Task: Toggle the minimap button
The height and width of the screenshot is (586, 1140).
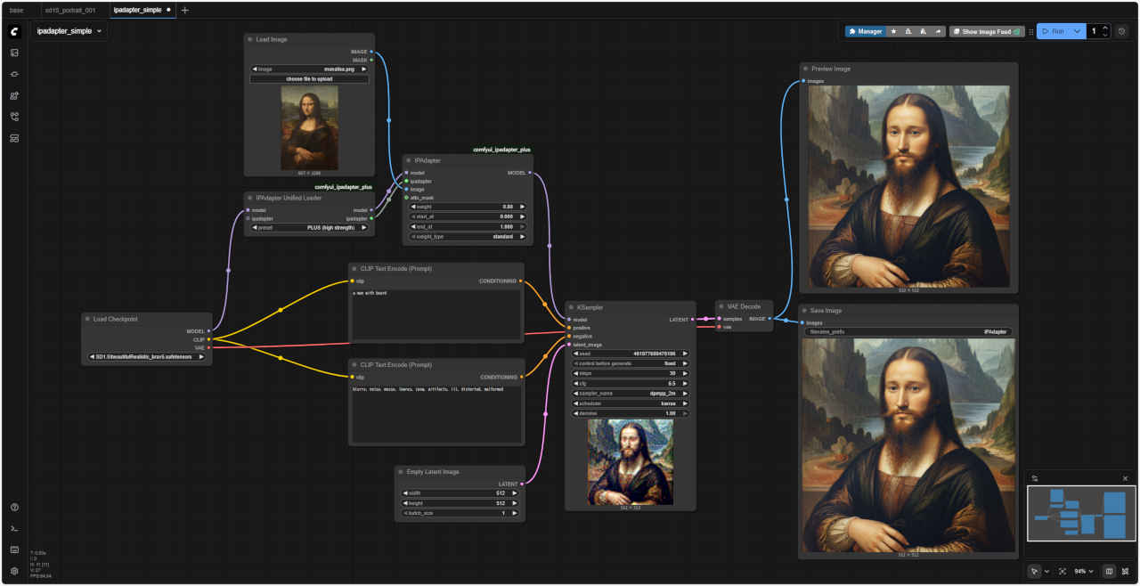Action: [x=1109, y=571]
